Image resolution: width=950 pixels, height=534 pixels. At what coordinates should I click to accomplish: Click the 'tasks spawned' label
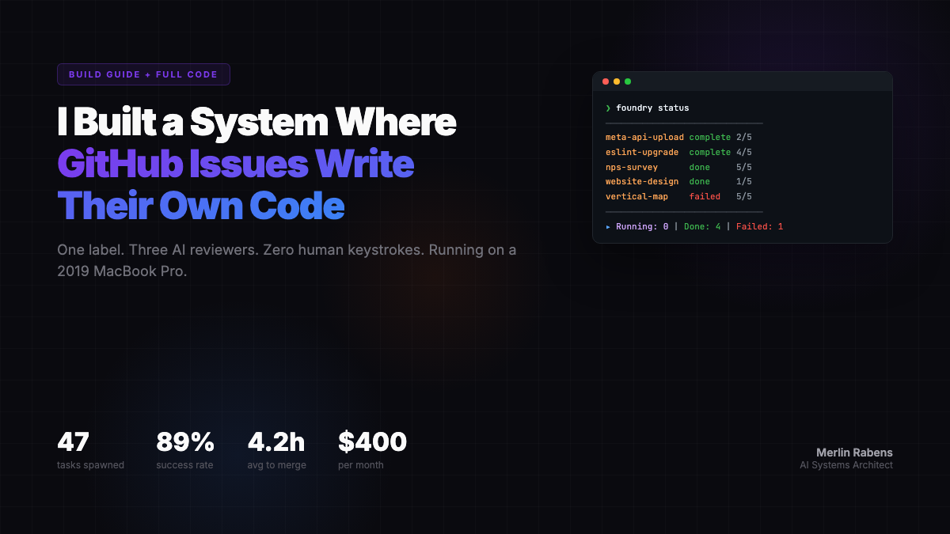tap(90, 465)
